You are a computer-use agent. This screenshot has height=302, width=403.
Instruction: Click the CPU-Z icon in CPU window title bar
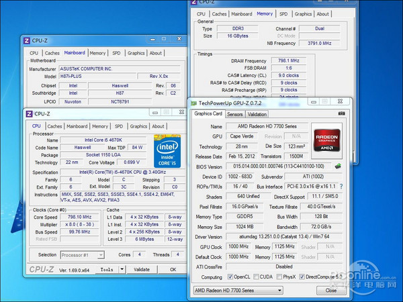point(28,114)
